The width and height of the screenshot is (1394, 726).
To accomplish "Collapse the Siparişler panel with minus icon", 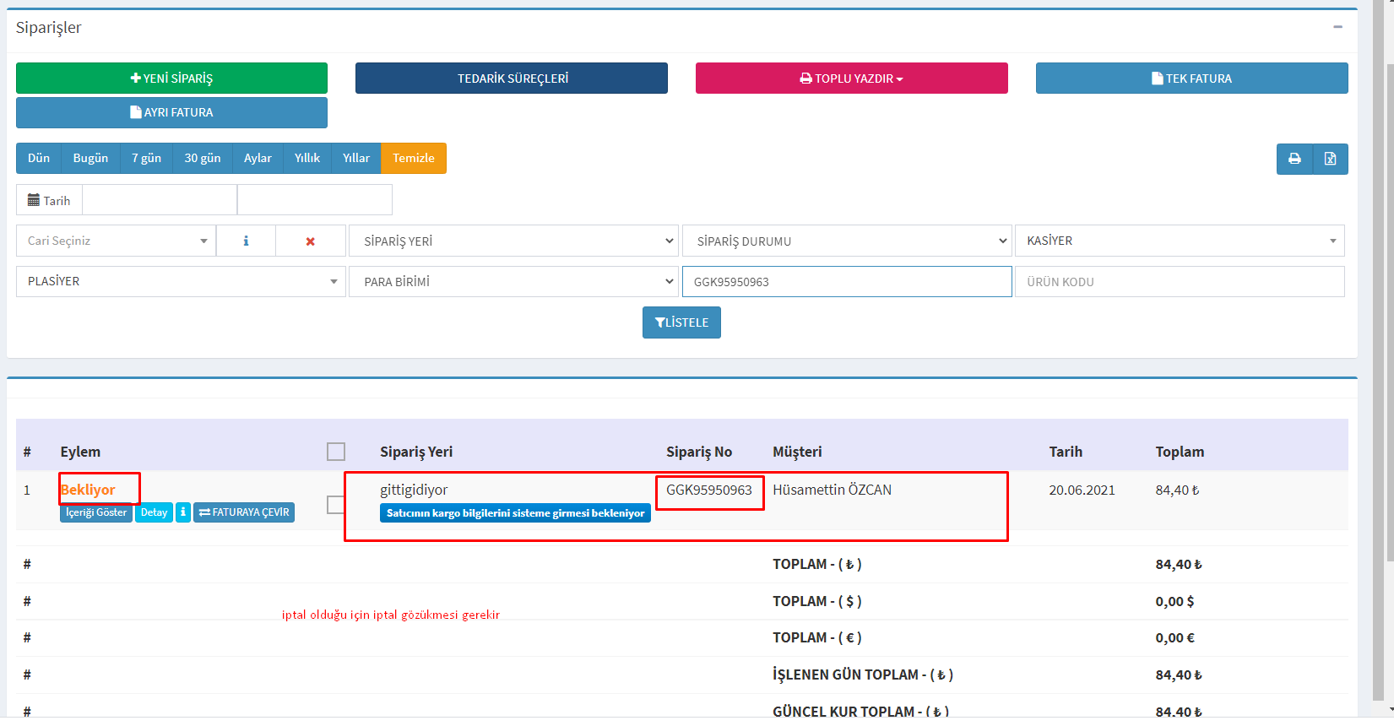I will click(x=1337, y=27).
